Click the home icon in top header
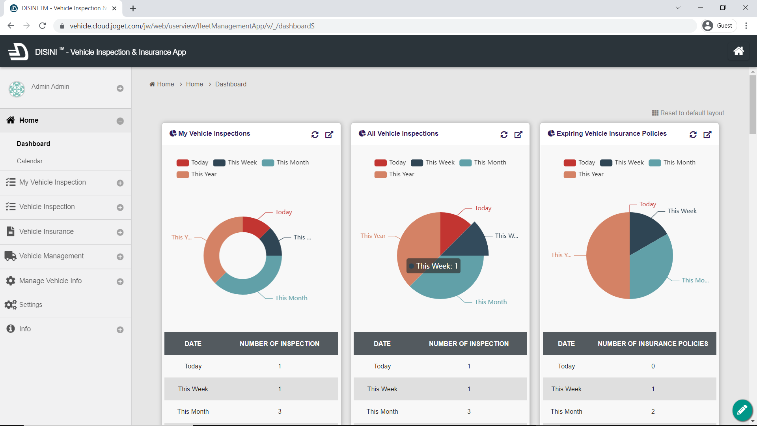 click(x=738, y=51)
